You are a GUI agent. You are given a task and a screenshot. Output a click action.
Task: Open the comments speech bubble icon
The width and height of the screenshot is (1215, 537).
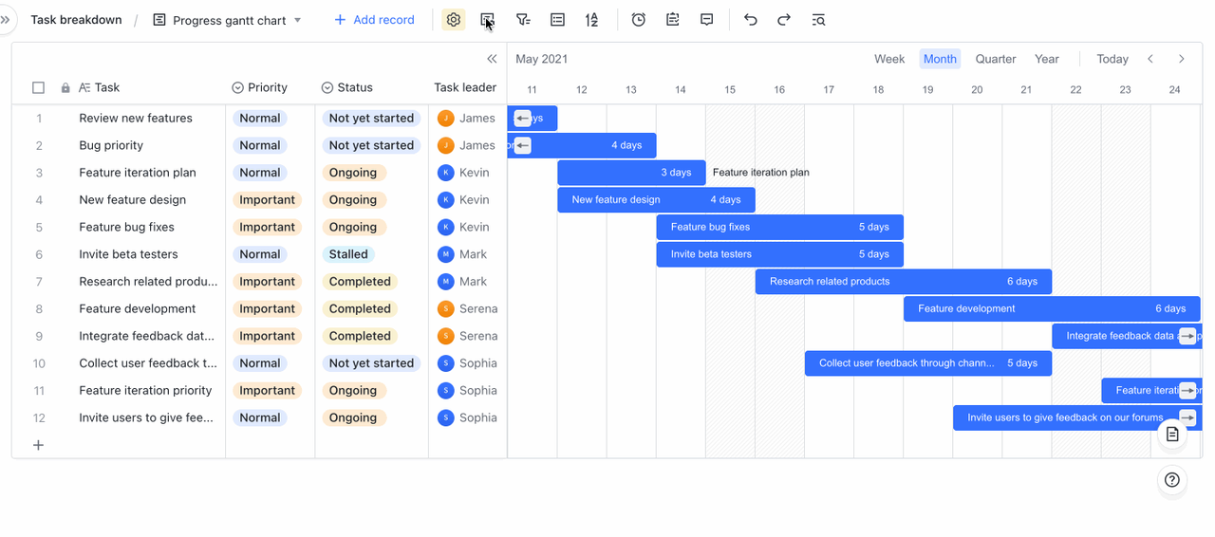point(707,20)
